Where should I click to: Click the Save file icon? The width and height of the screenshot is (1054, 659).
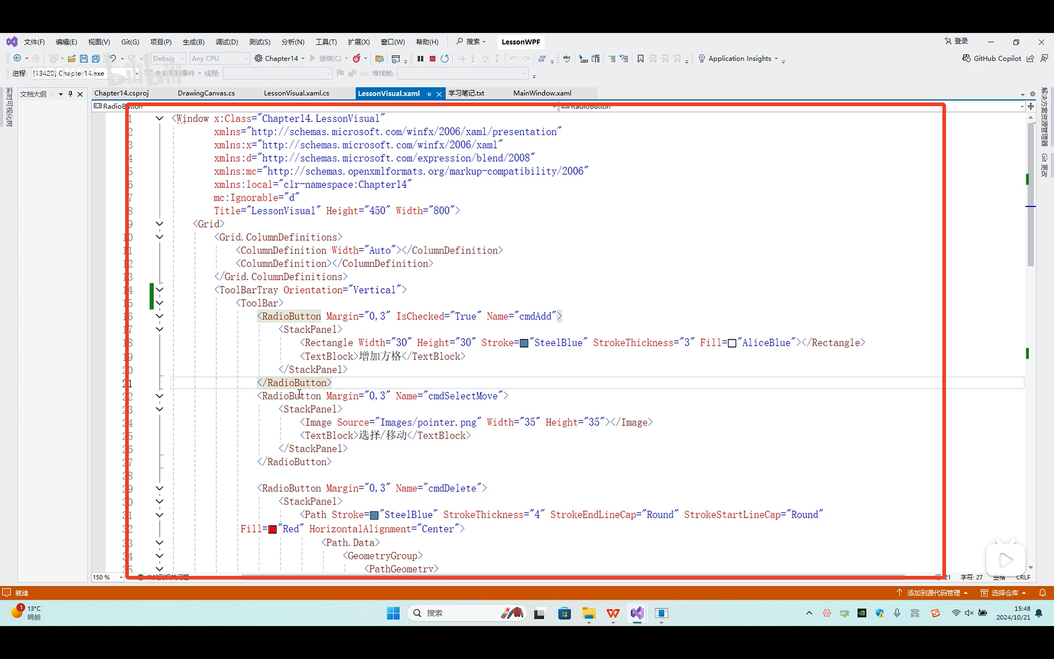[x=83, y=59]
